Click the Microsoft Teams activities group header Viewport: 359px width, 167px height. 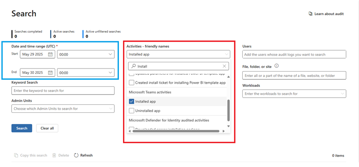150,92
